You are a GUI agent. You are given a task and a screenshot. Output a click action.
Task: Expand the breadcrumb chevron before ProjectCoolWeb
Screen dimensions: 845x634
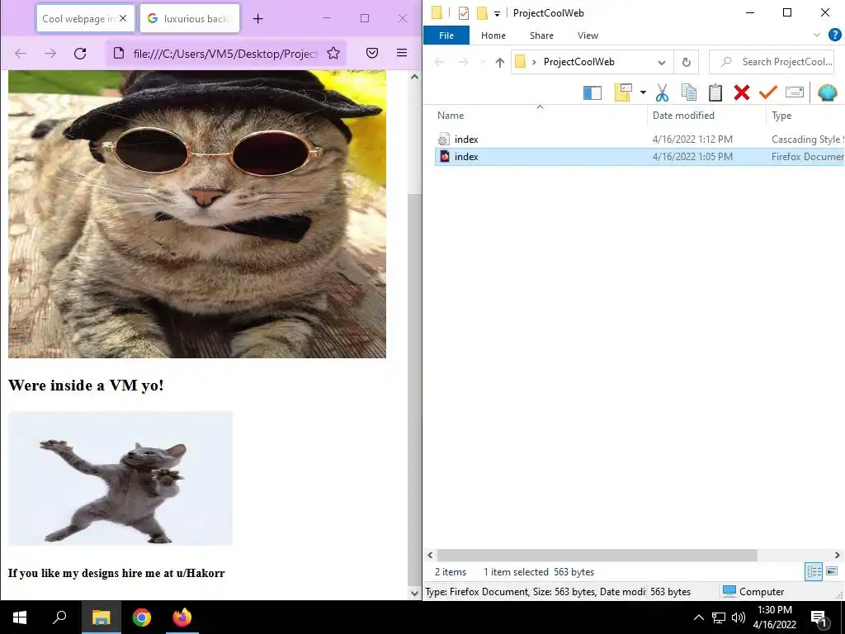tap(534, 62)
